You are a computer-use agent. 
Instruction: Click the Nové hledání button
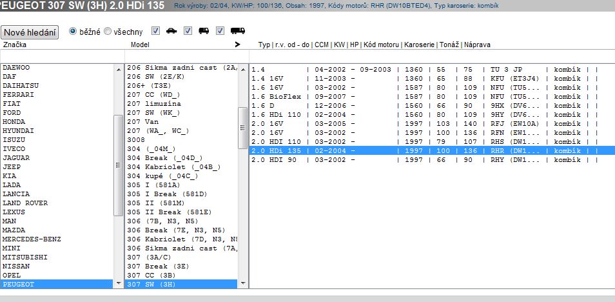pyautogui.click(x=30, y=32)
